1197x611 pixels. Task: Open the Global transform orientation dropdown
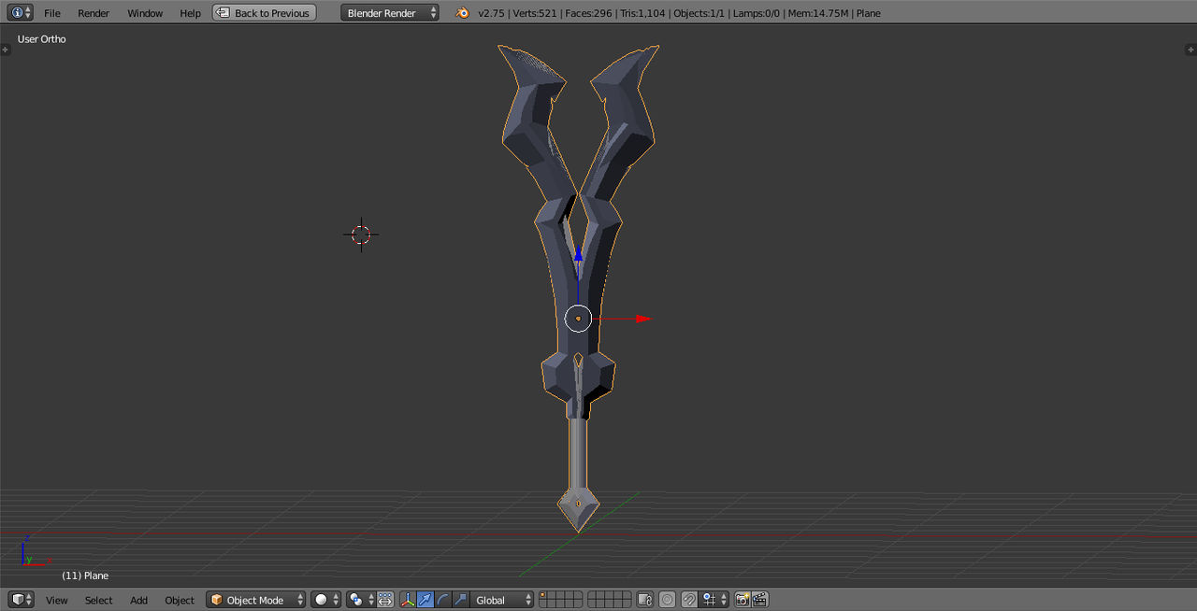pos(502,600)
